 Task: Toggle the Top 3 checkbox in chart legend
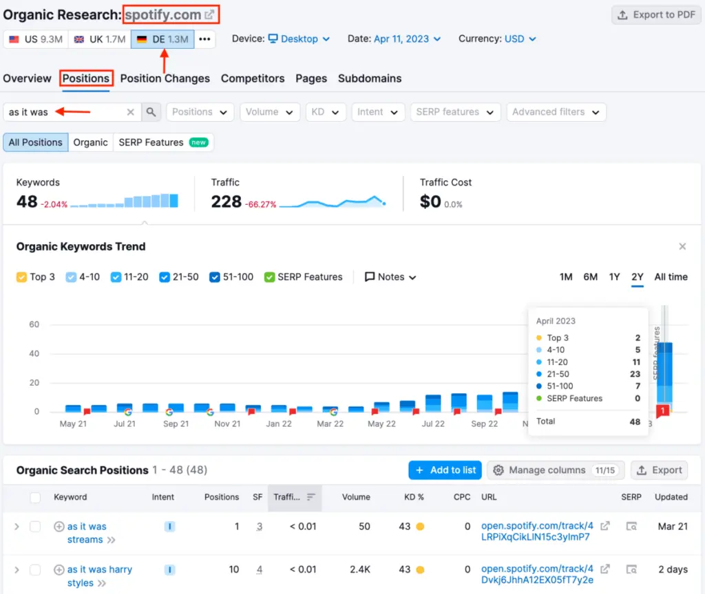22,277
